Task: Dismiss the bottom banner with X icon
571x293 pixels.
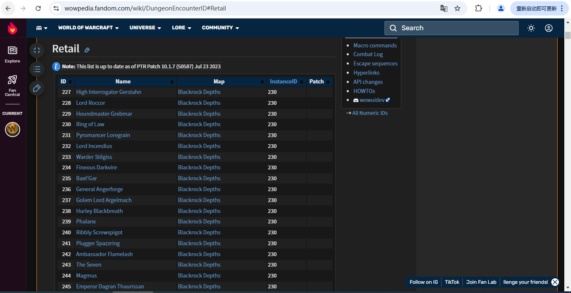Action: tap(555, 282)
